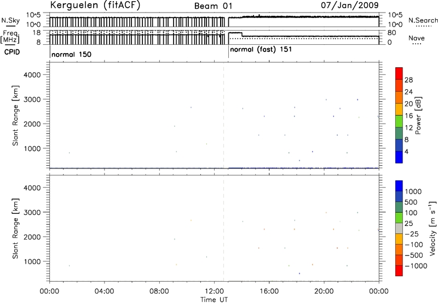This screenshot has width=438, height=303.
Task: Click the Nave legend label
Action: click(417, 38)
